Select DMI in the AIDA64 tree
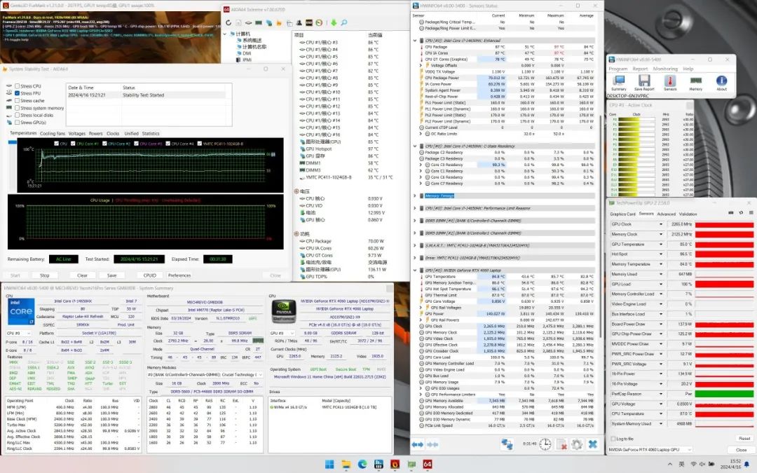This screenshot has width=757, height=473. pos(247,53)
